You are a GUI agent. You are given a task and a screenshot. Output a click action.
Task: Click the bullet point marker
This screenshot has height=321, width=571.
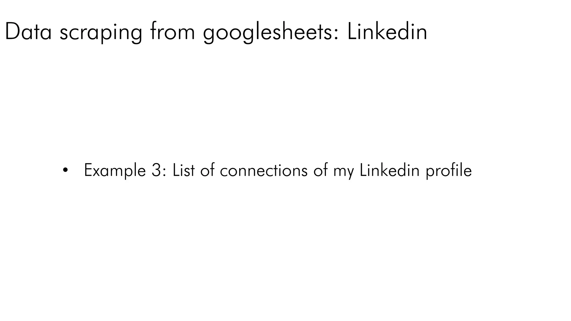pyautogui.click(x=65, y=170)
